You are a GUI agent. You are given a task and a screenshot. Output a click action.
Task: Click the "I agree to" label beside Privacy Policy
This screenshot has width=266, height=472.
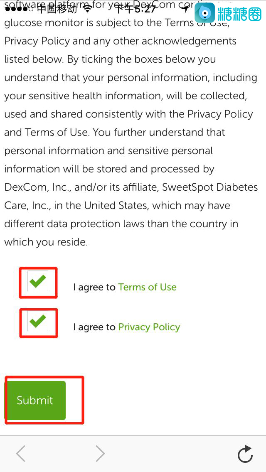pos(94,327)
